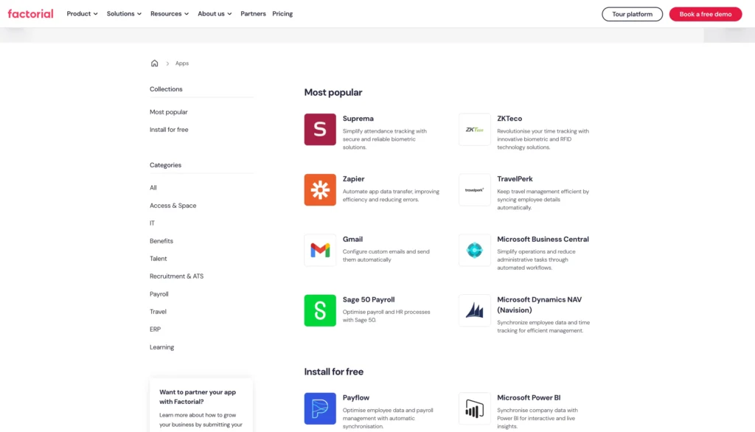The image size is (755, 432).
Task: Select the Talent category
Action: coord(158,259)
